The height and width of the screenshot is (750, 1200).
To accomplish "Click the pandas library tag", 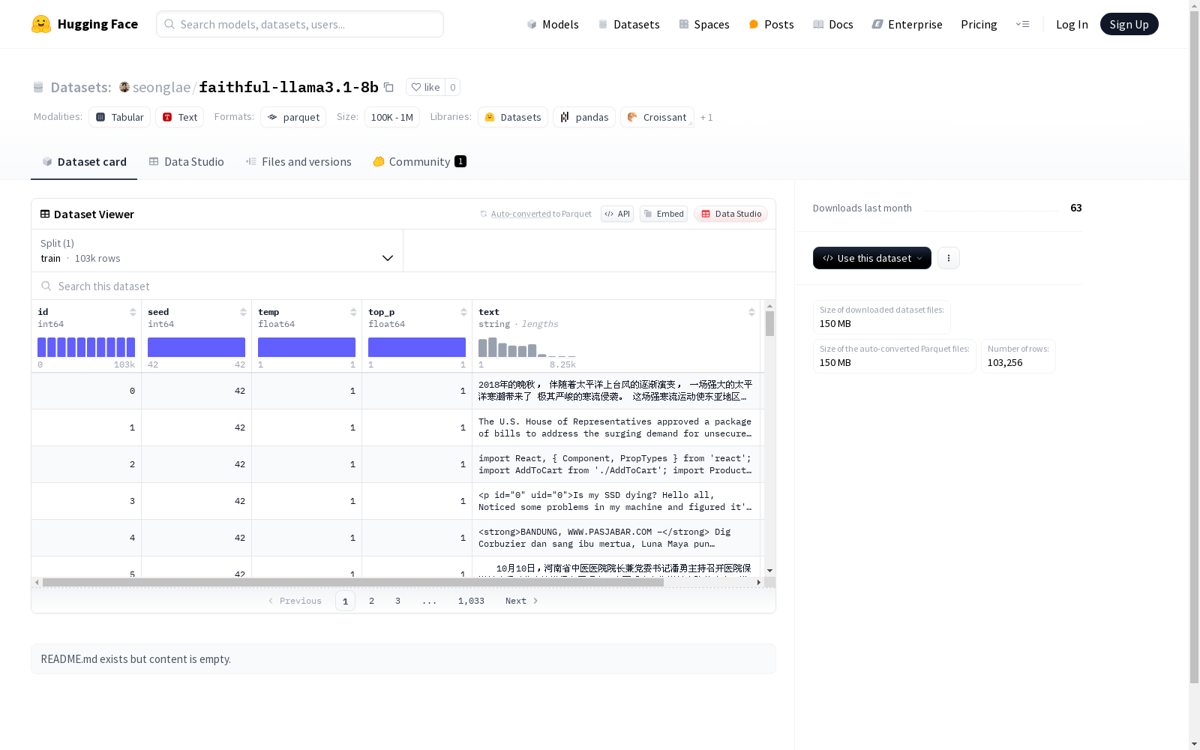I will (584, 117).
